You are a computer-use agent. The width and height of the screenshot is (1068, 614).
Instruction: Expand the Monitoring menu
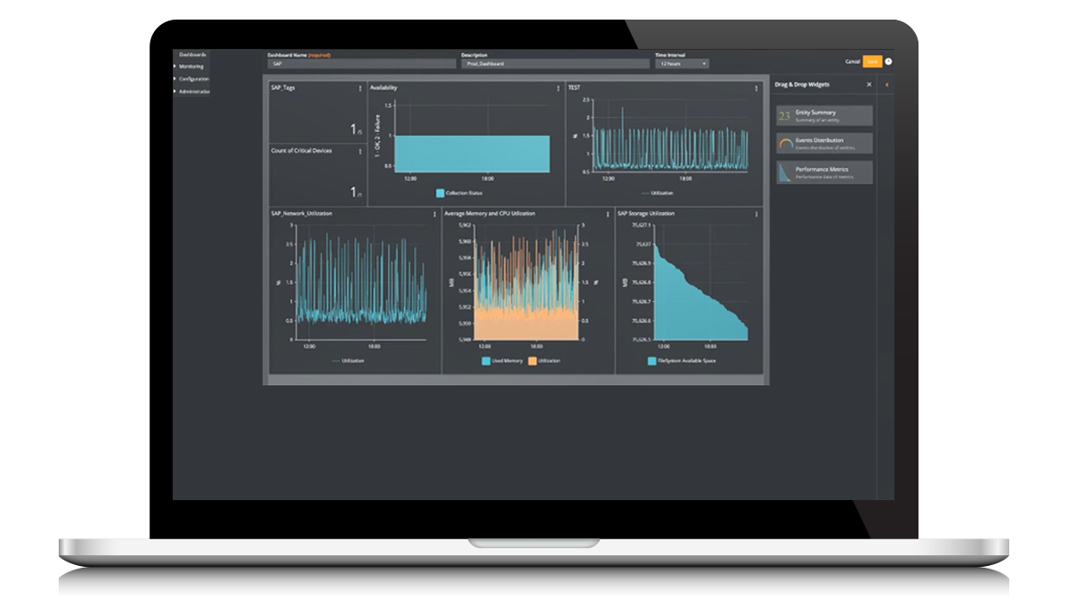[x=190, y=66]
